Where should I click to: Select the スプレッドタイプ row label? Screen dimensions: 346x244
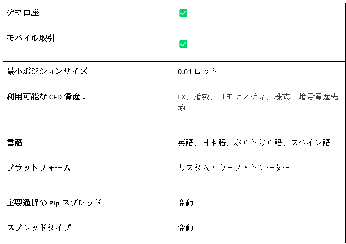tap(39, 227)
